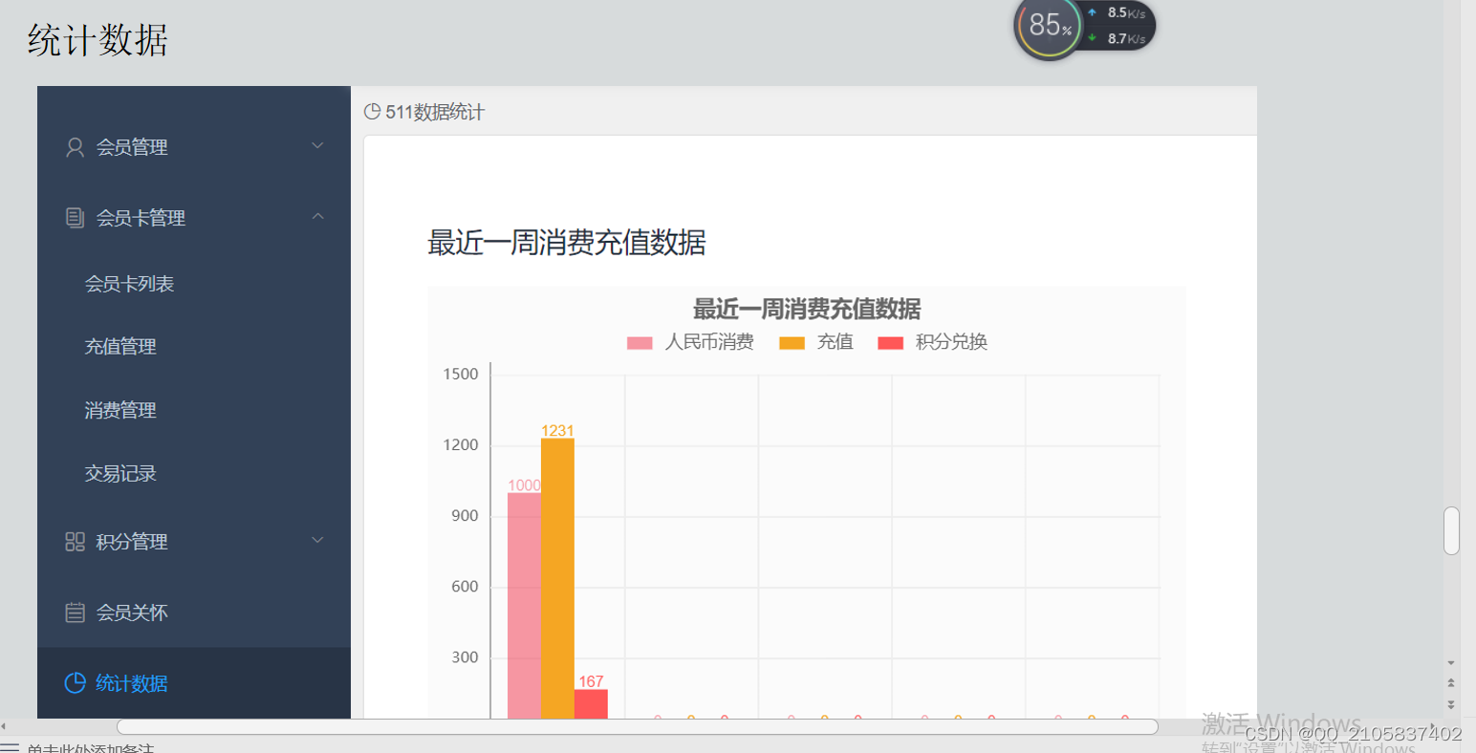This screenshot has height=753, width=1476.
Task: Open 积分管理 menu
Action: (194, 542)
